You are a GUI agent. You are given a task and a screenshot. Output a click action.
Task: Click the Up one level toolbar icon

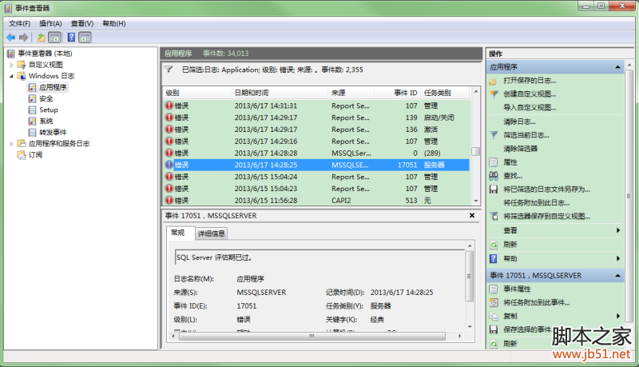click(x=42, y=38)
